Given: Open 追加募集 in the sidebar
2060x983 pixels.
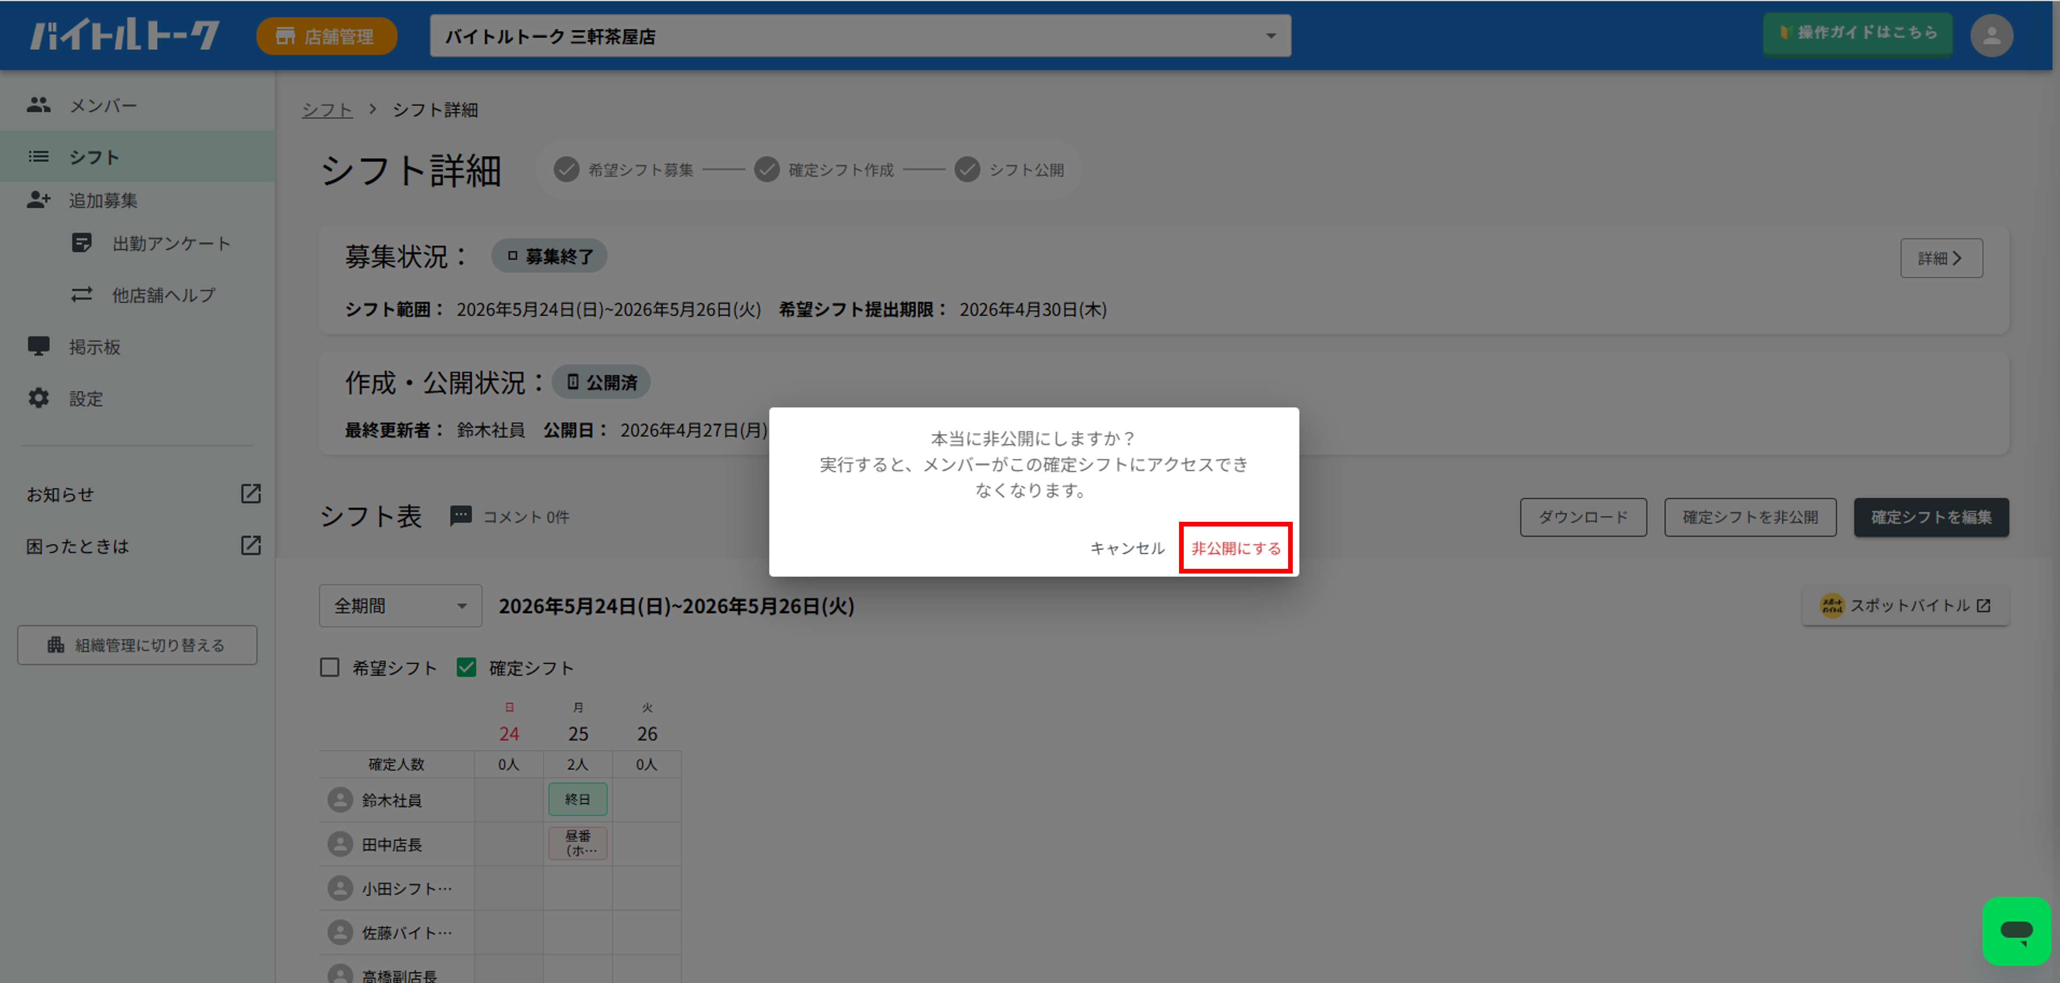Looking at the screenshot, I should [138, 200].
